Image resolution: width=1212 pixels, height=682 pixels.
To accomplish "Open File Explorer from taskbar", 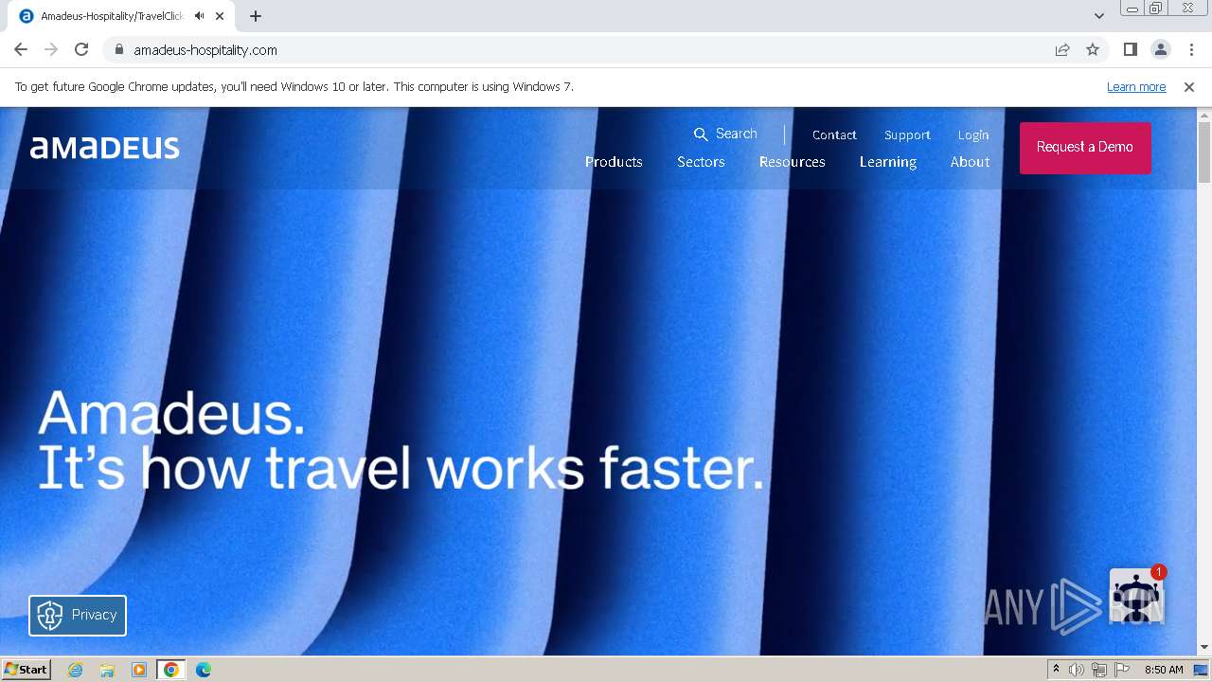I will tap(107, 670).
